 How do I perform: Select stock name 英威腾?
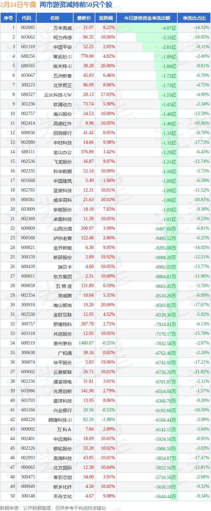pyautogui.click(x=65, y=295)
